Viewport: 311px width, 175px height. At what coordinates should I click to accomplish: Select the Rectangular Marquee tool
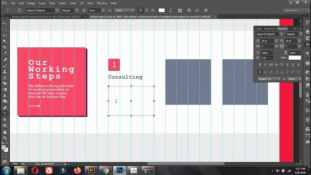[x=5, y=29]
